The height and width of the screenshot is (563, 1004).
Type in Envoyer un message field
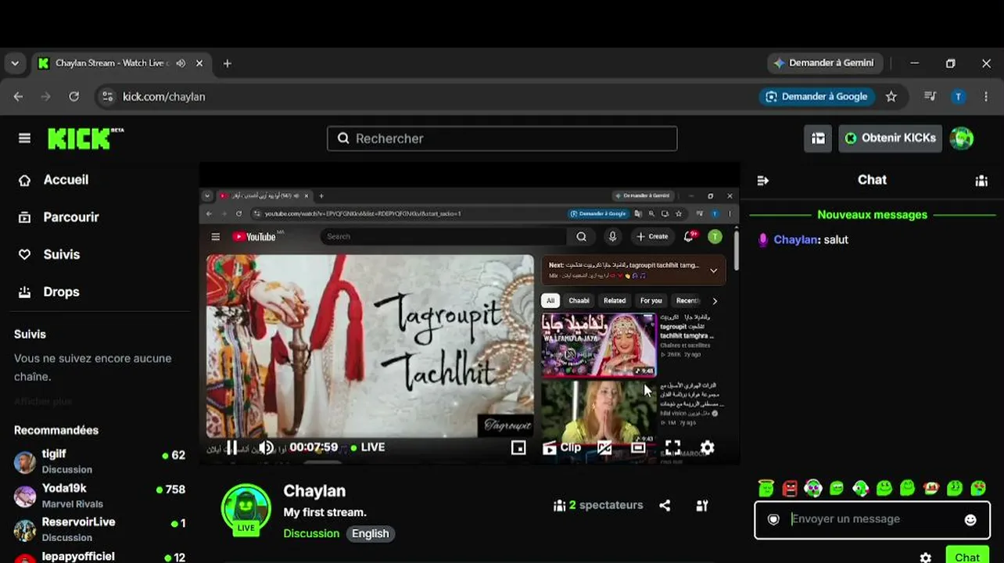[x=872, y=520]
